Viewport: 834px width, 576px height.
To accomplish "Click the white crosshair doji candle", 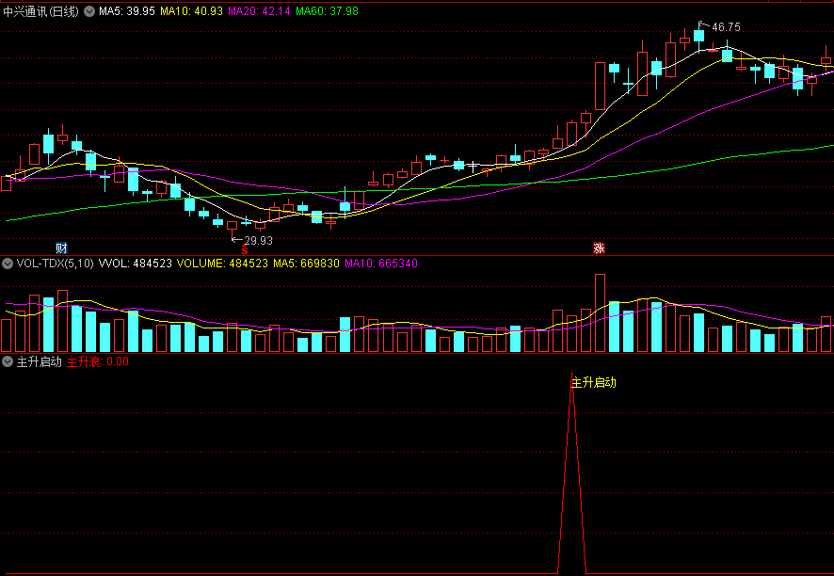I will (473, 167).
